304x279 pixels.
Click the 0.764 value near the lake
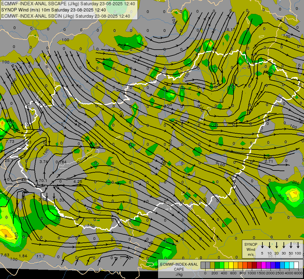point(61,162)
